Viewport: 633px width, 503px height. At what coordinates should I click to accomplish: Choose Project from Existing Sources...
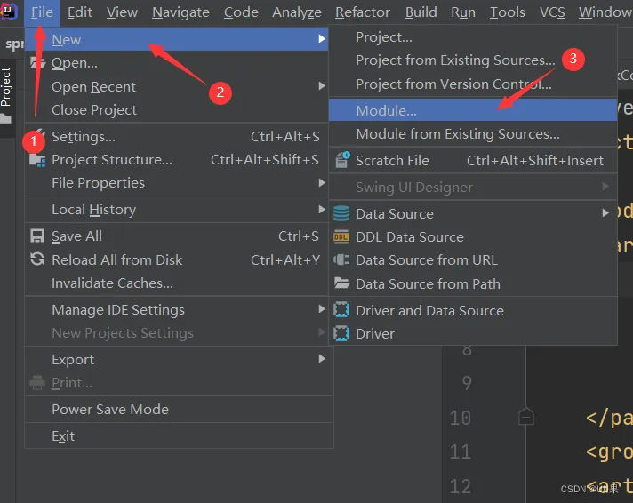tap(473, 60)
